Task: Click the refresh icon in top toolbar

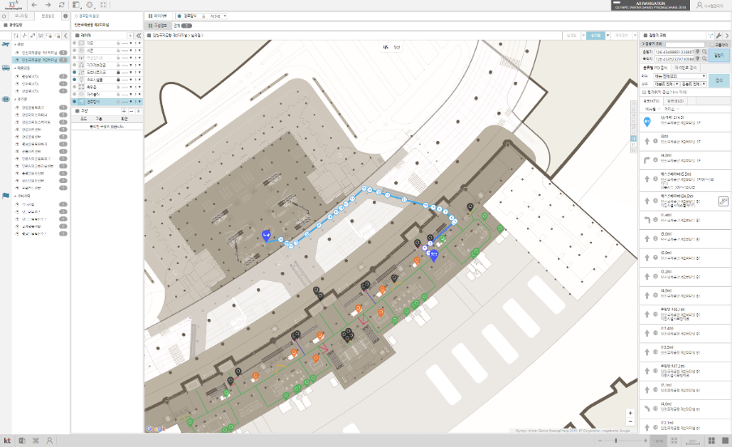Action: click(62, 5)
